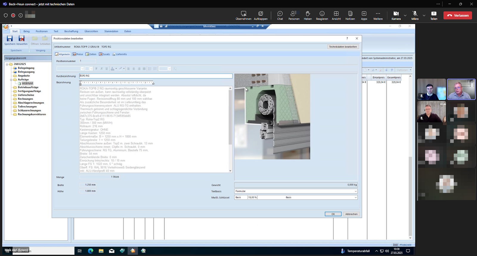Viewport: 477px width, 256px height.
Task: Open the Übersichten ribbon tab
Action: pos(91,31)
